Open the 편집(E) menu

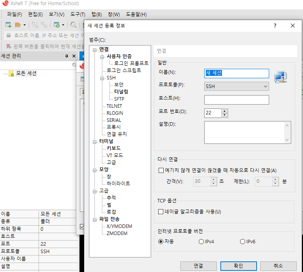tap(35, 15)
